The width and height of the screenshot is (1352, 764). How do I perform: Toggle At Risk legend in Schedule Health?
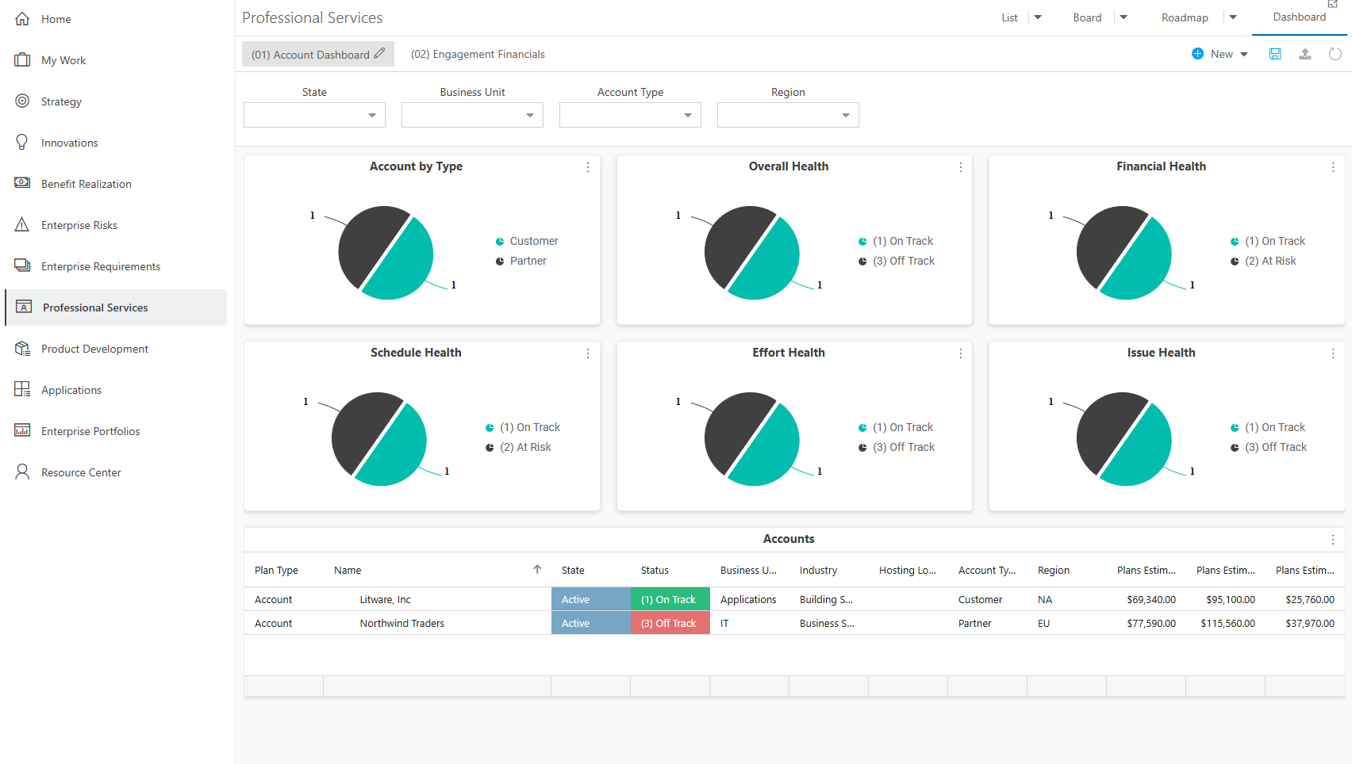point(518,447)
